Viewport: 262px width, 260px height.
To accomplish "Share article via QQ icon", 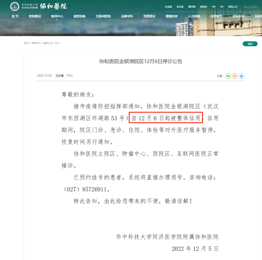I will pos(241,76).
